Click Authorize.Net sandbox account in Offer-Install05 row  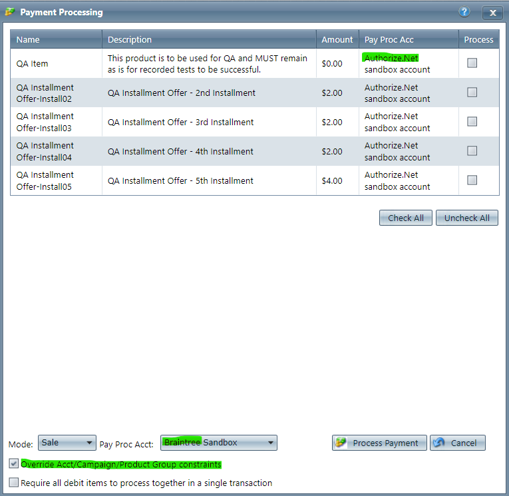click(397, 180)
